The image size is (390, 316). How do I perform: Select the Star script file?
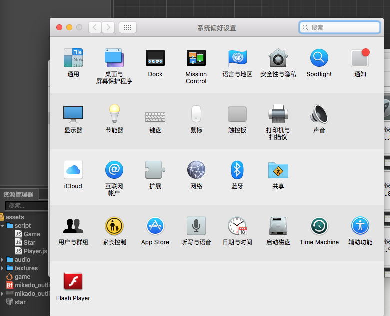coord(25,243)
